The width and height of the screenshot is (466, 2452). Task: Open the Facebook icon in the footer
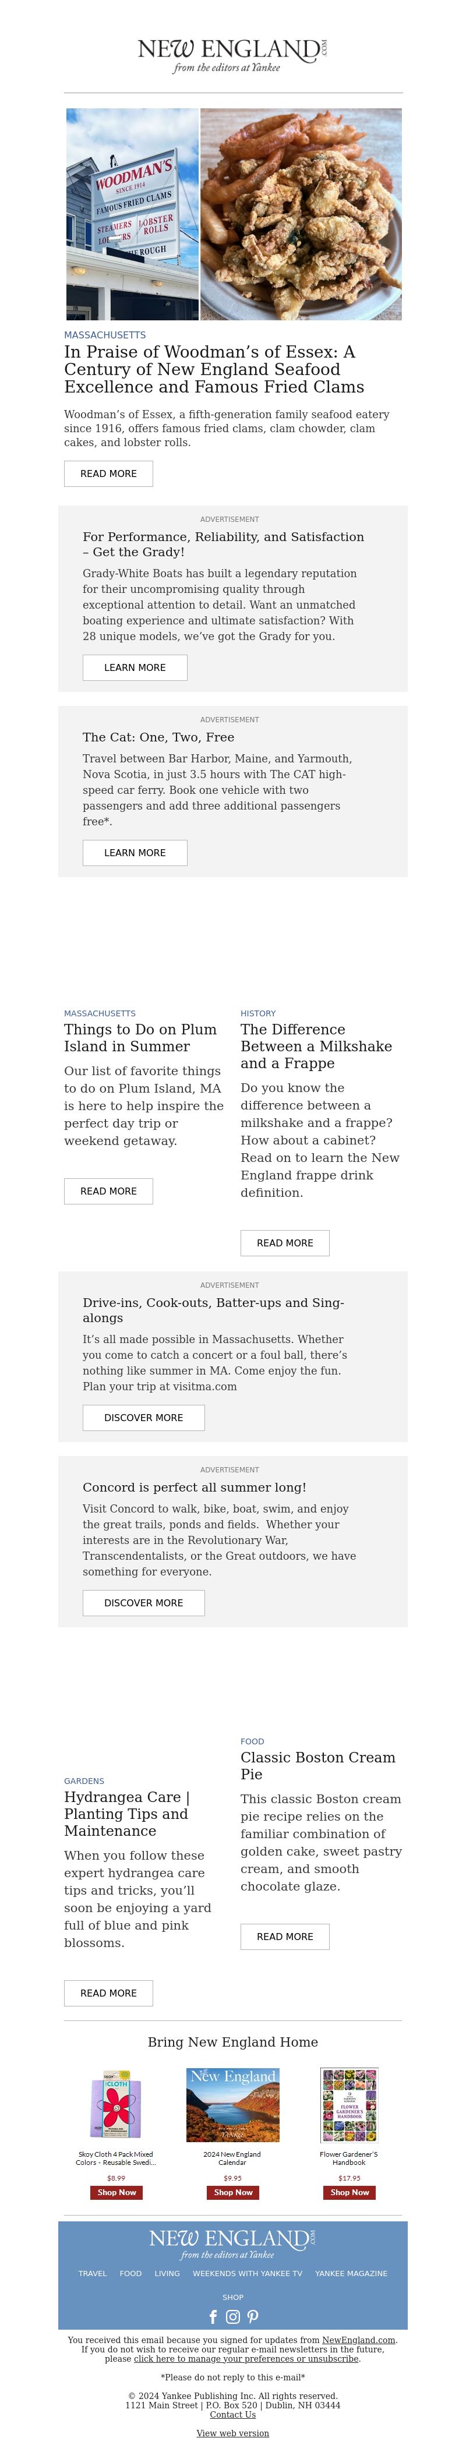coord(213,2317)
